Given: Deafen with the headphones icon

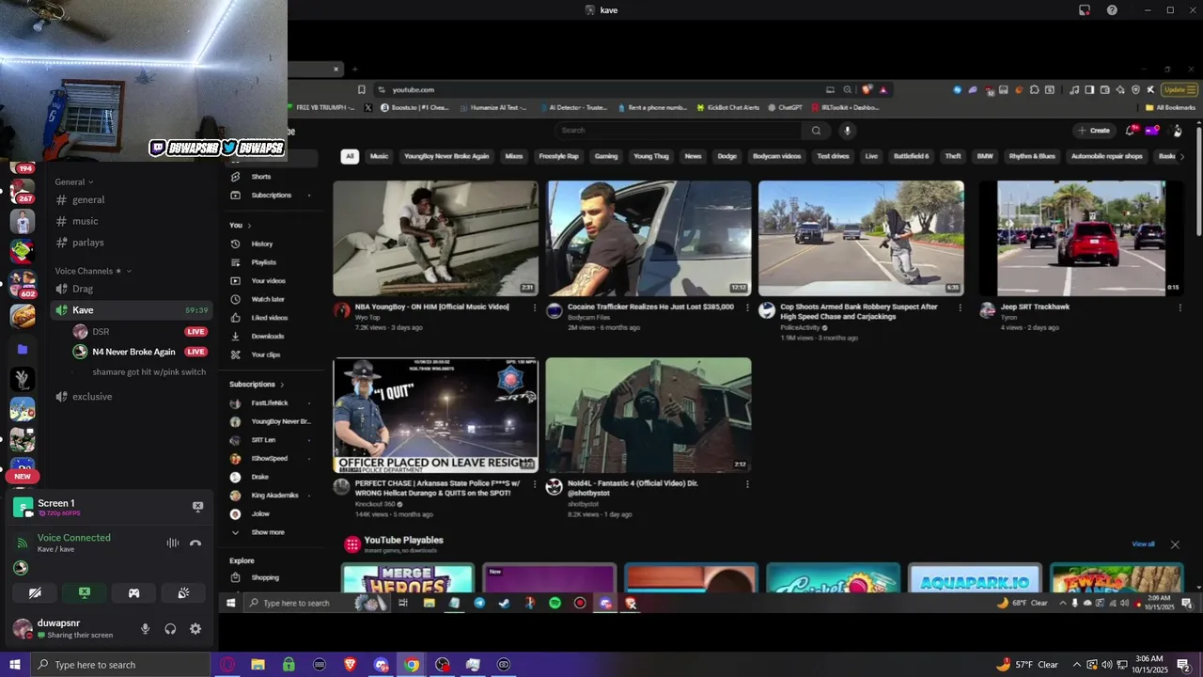Looking at the screenshot, I should tap(170, 629).
